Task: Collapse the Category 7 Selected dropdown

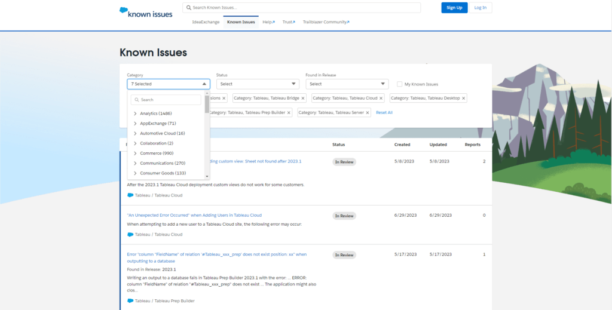Action: pos(168,84)
